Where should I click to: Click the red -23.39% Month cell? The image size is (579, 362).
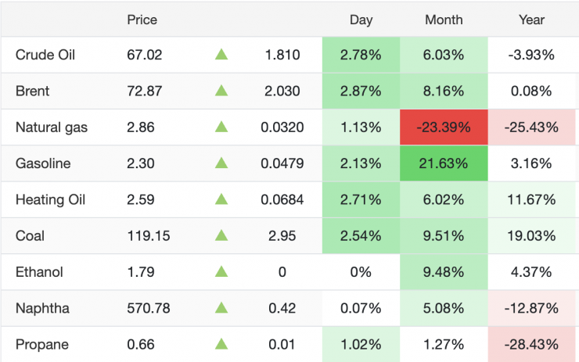pos(444,127)
